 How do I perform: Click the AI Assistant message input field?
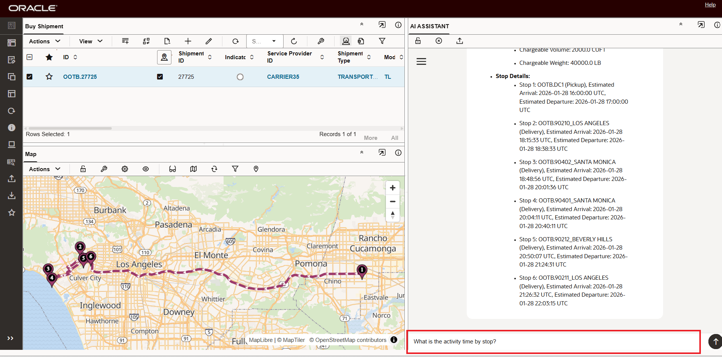click(x=553, y=342)
